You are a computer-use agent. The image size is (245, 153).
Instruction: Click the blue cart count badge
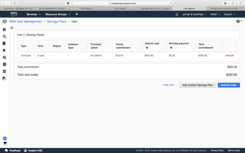coord(5,138)
